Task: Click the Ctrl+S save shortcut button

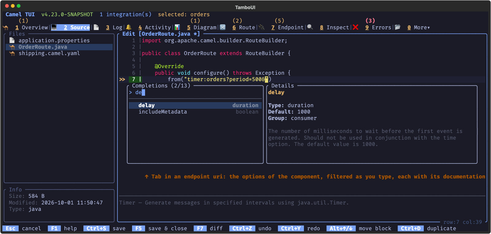Action: (104, 228)
